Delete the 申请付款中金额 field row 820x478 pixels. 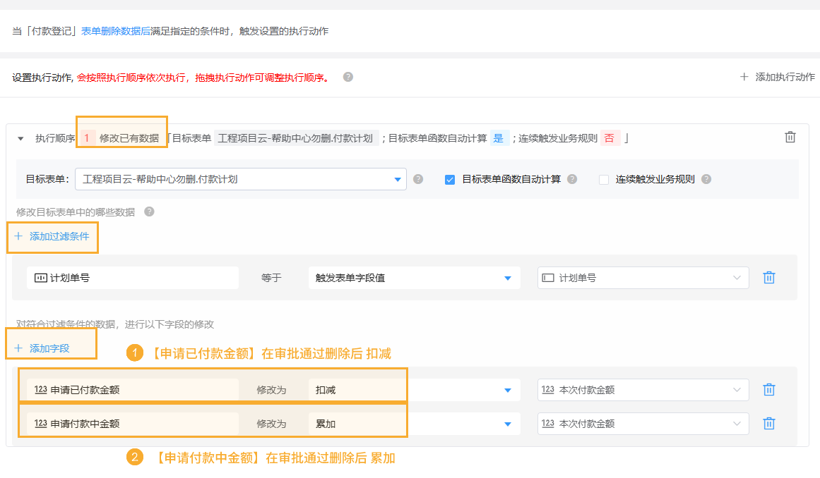(x=769, y=424)
